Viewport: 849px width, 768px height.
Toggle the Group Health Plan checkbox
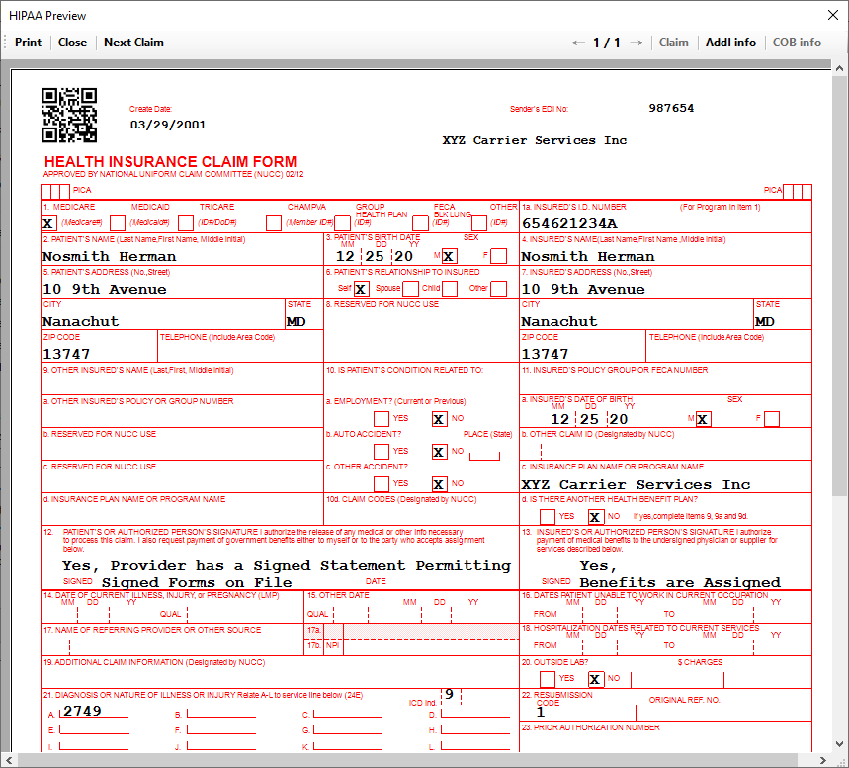[342, 223]
